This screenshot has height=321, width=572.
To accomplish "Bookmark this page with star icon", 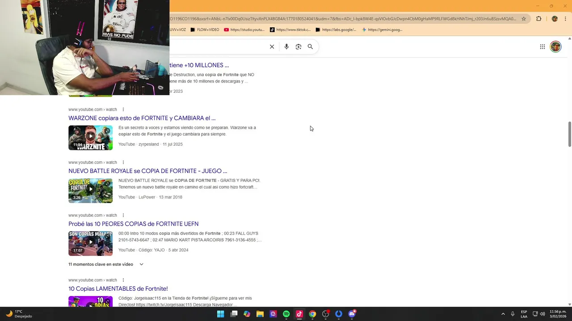I will 524,19.
